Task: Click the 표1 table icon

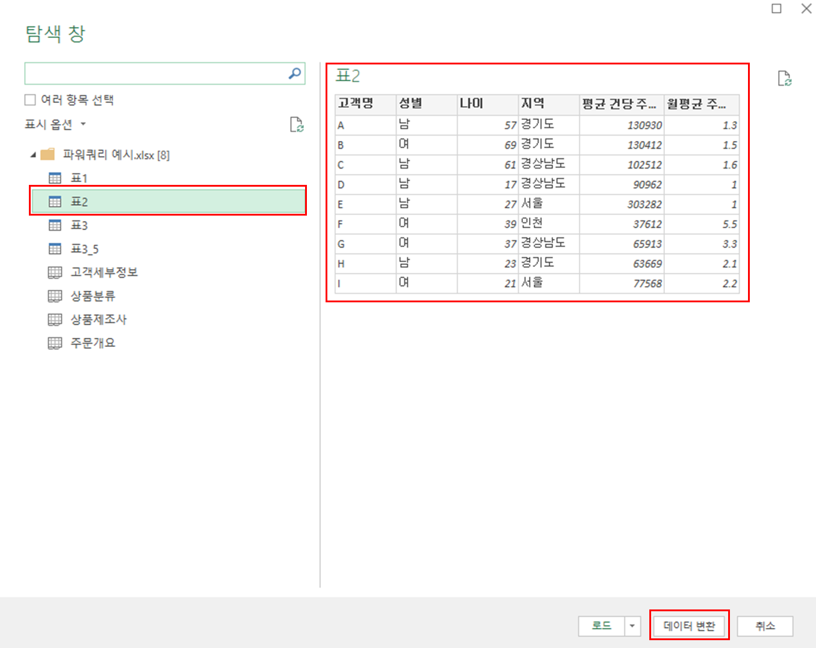Action: point(55,178)
